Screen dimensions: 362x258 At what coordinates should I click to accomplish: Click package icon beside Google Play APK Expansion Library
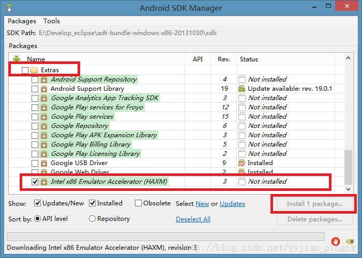(x=43, y=135)
